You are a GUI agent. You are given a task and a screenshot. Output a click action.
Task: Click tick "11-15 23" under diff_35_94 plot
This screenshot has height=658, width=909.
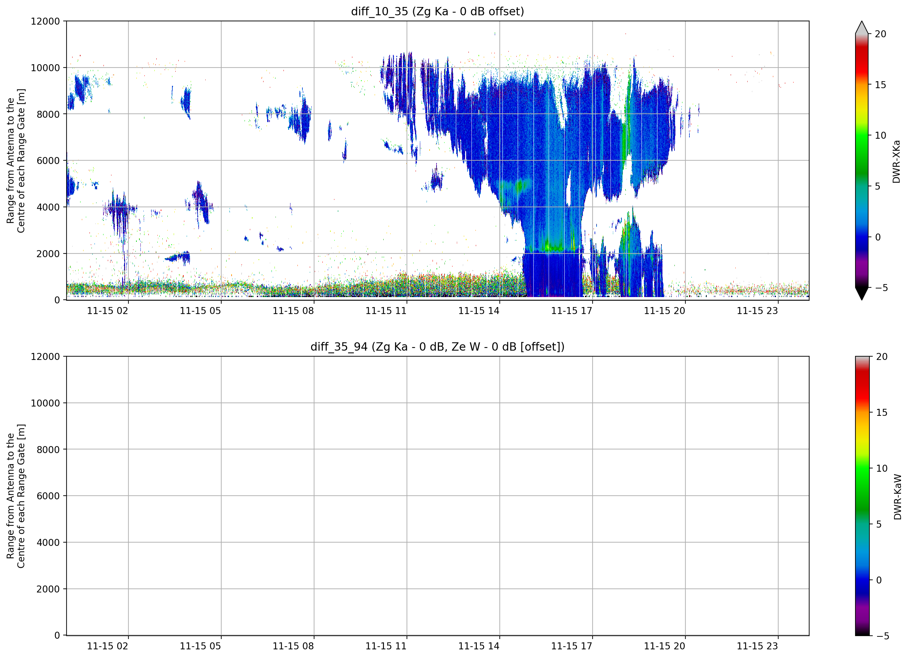coord(757,646)
